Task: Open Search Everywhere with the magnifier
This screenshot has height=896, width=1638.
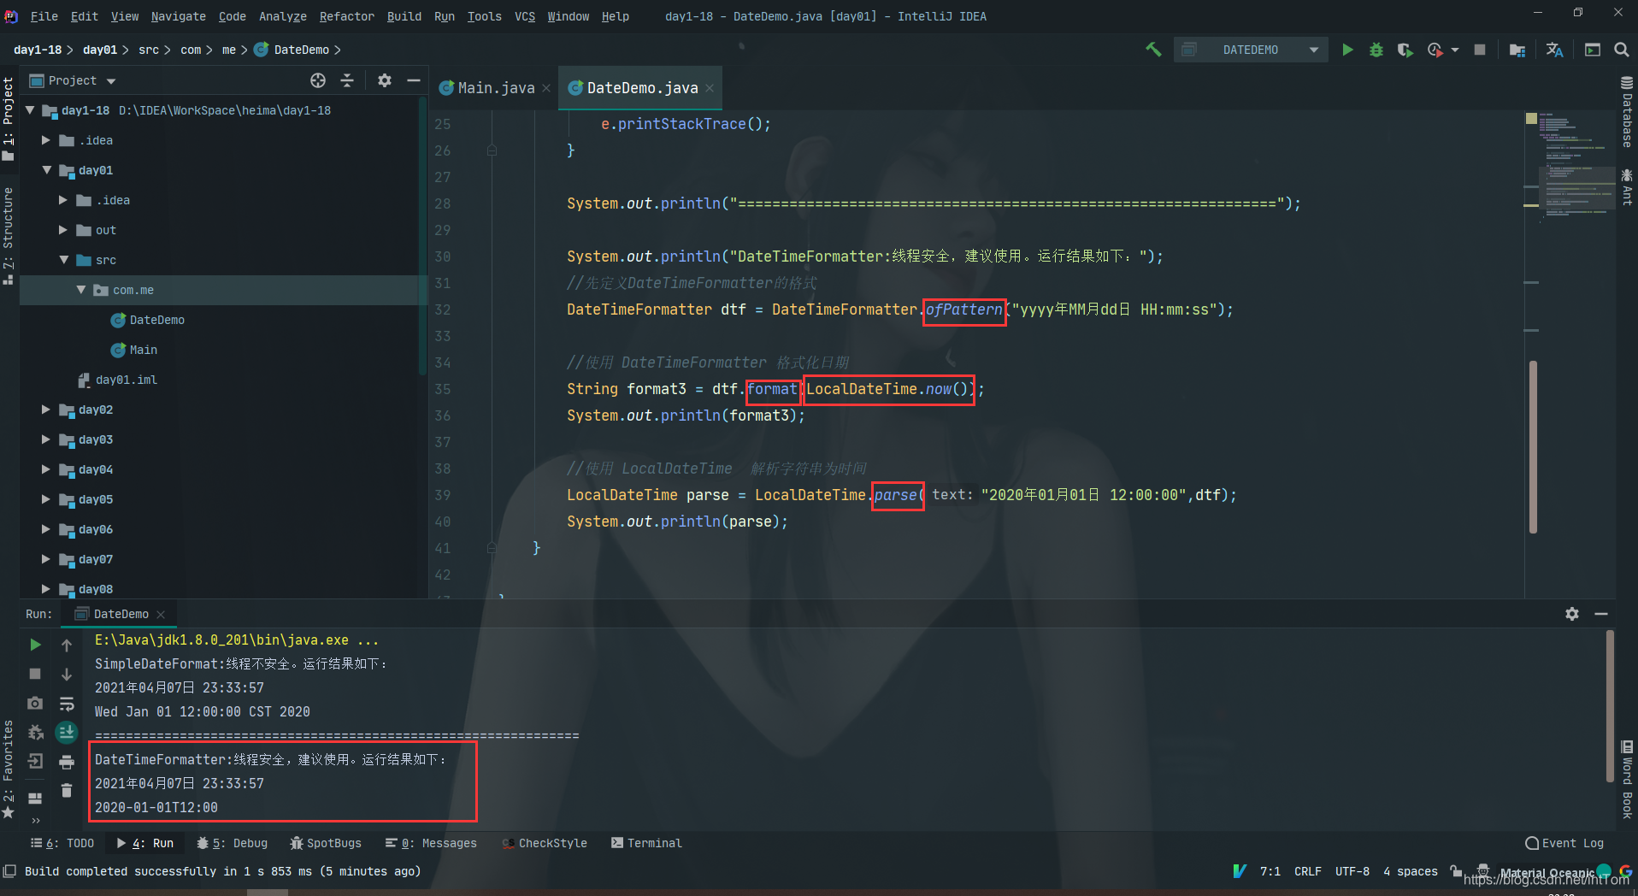Action: coord(1622,50)
